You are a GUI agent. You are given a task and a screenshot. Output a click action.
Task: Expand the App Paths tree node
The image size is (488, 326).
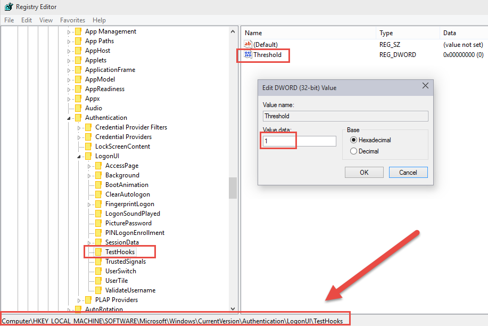point(69,42)
